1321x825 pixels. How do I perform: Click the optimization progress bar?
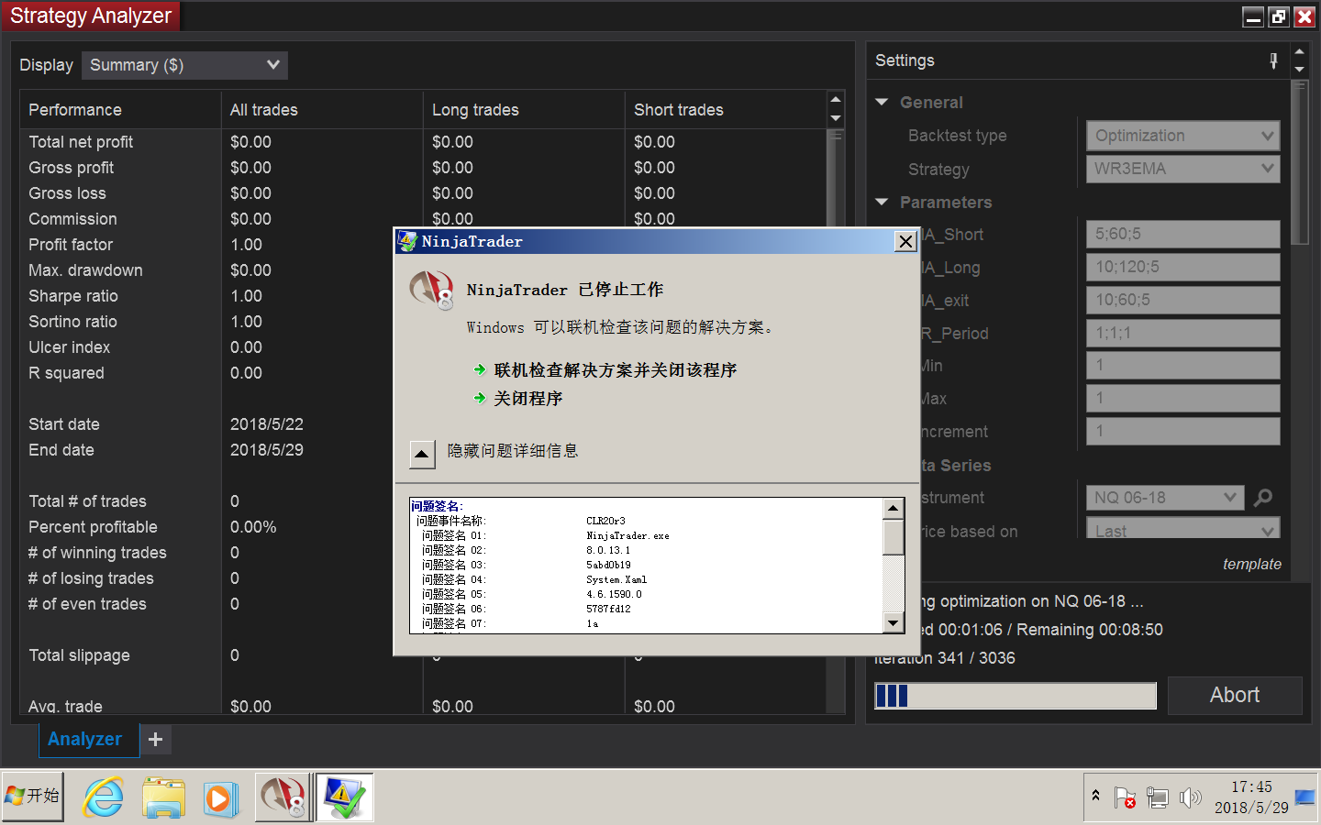(1016, 696)
